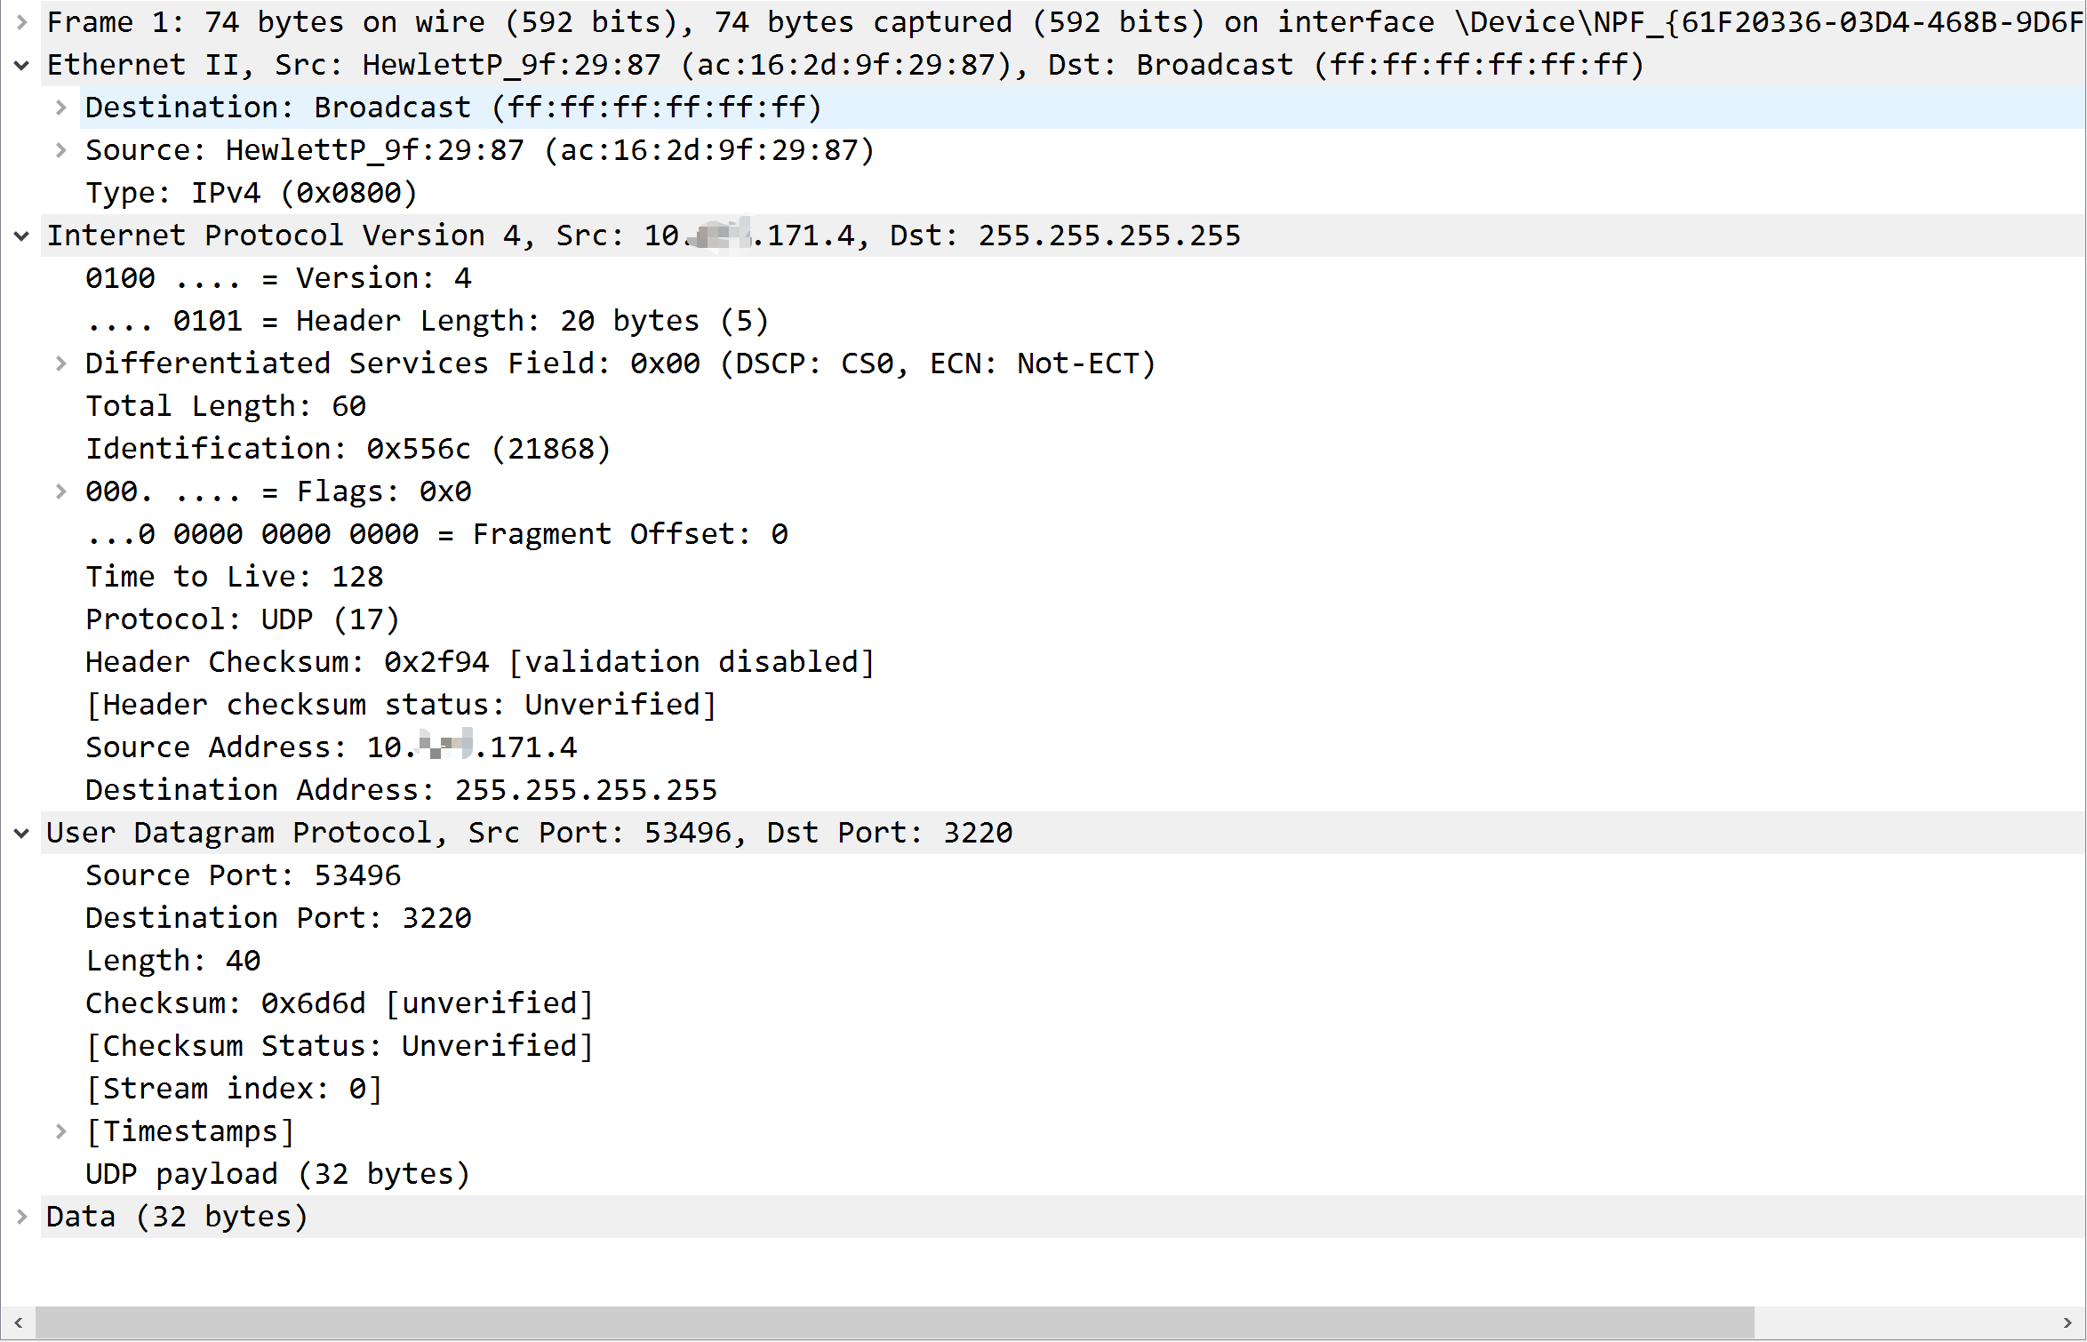Image resolution: width=2087 pixels, height=1342 pixels.
Task: Collapse Internet Protocol Version 4 section
Action: coord(22,236)
